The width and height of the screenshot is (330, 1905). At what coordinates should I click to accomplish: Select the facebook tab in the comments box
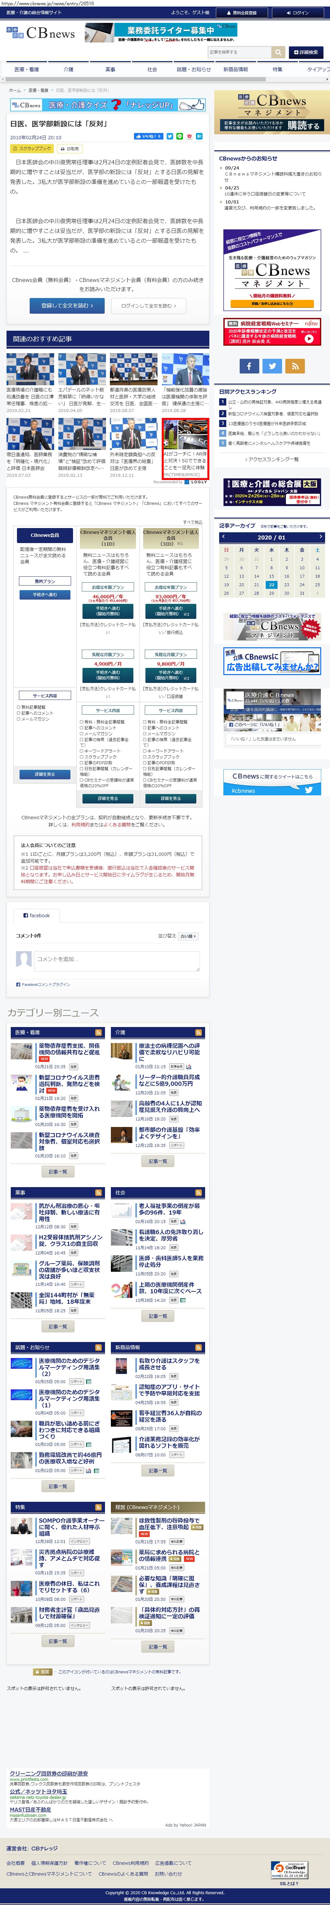[x=36, y=916]
